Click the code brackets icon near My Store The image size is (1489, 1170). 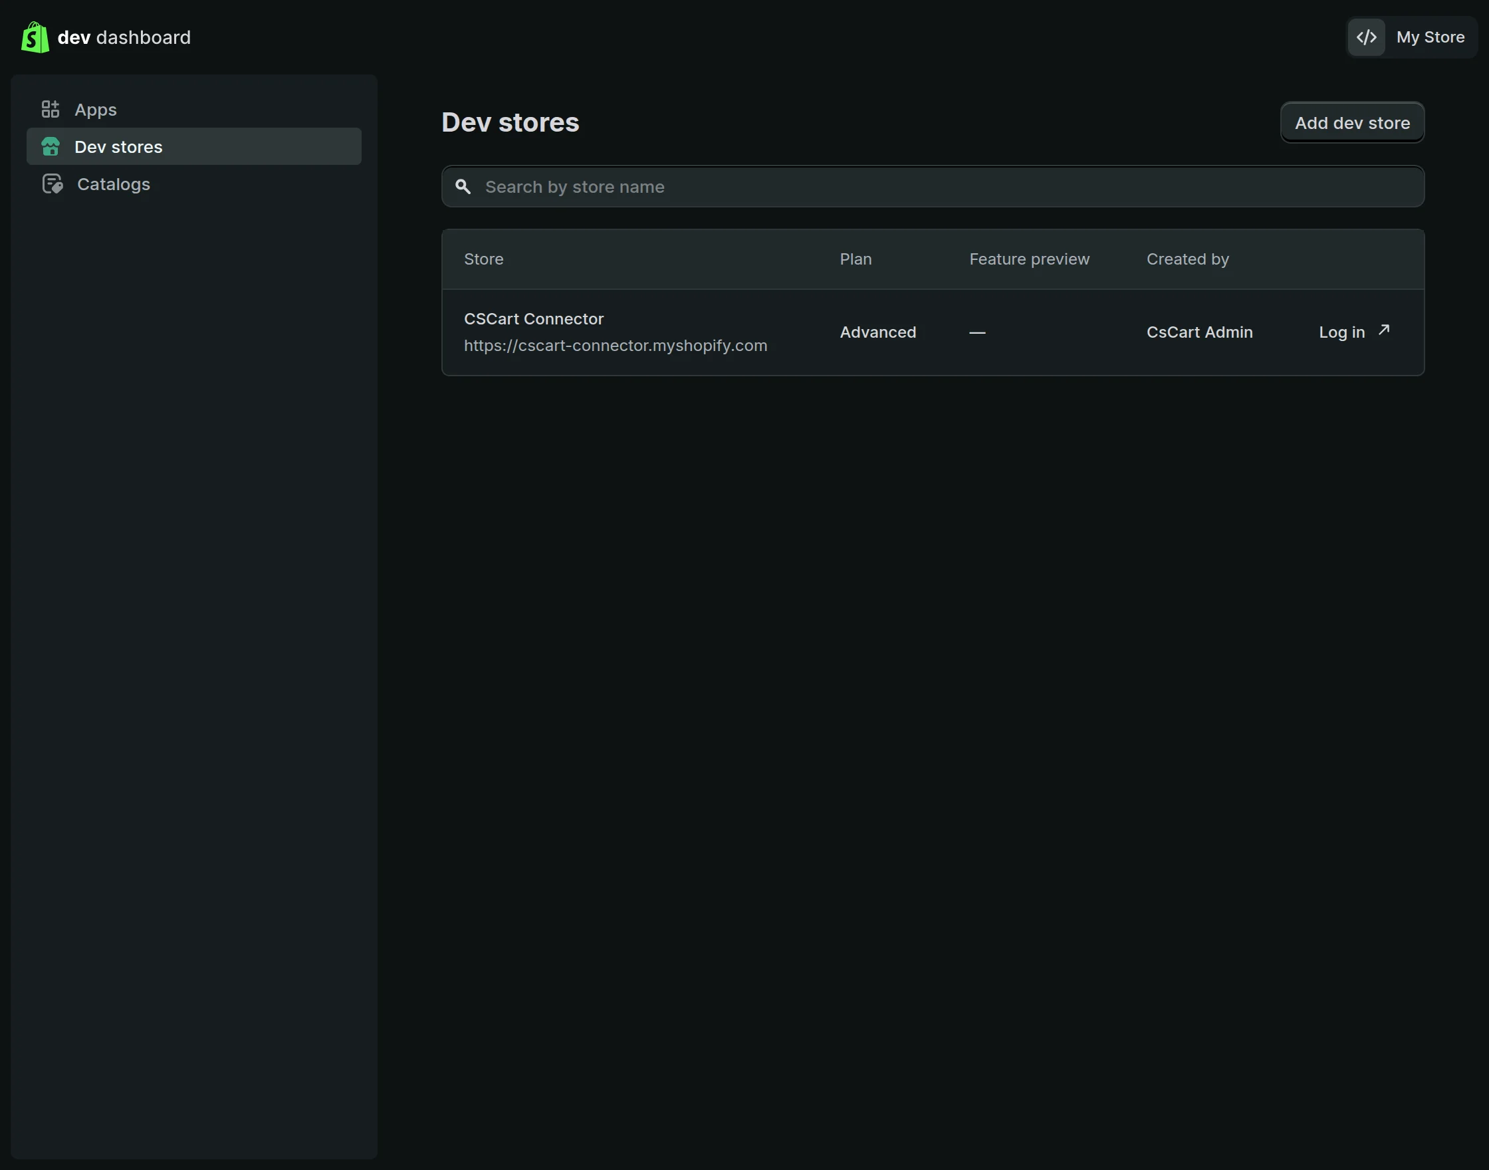(1366, 37)
